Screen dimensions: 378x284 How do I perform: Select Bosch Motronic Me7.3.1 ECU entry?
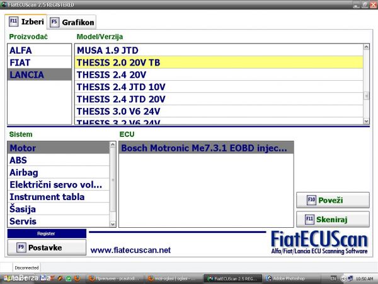coord(206,148)
